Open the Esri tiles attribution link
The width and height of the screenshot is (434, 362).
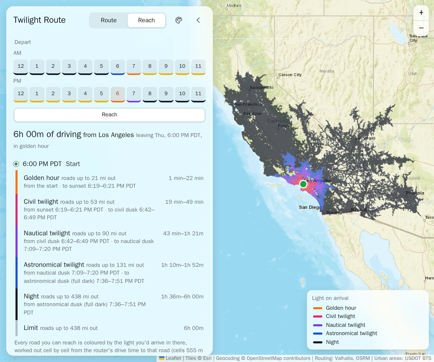207,358
